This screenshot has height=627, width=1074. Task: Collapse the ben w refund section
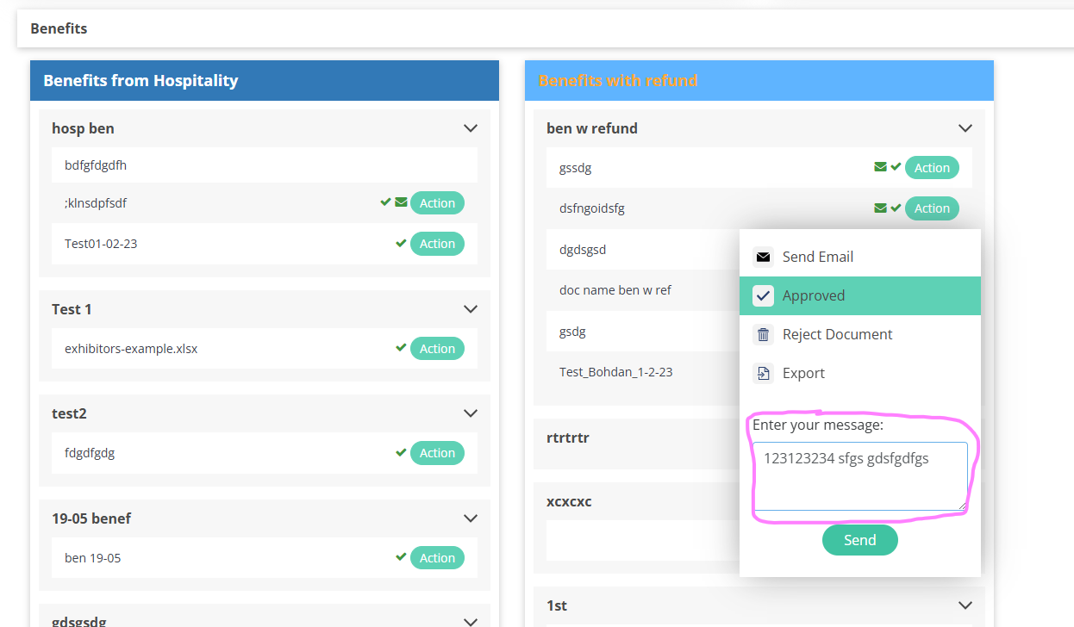point(965,128)
